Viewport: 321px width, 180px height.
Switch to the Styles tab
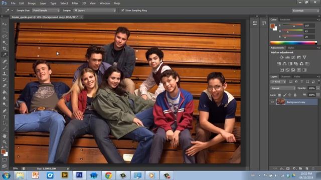[291, 48]
